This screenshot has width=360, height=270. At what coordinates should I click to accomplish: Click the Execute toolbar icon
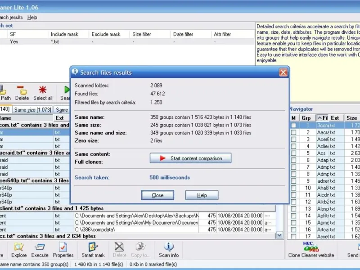point(40,247)
